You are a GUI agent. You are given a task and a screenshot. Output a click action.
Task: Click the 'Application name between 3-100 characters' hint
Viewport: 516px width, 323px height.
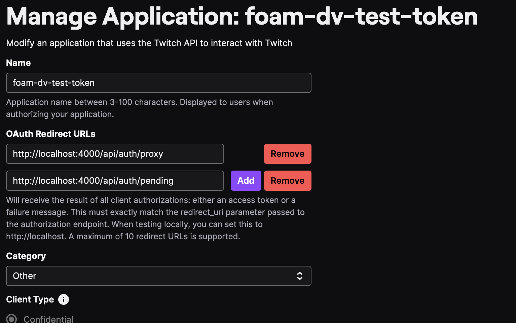click(x=140, y=108)
